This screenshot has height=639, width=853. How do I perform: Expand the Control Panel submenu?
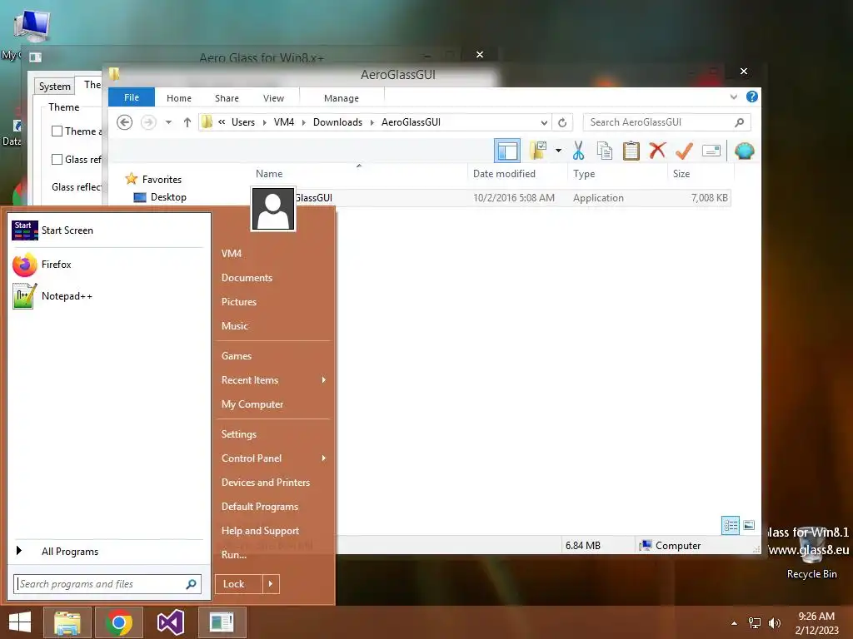(x=273, y=458)
